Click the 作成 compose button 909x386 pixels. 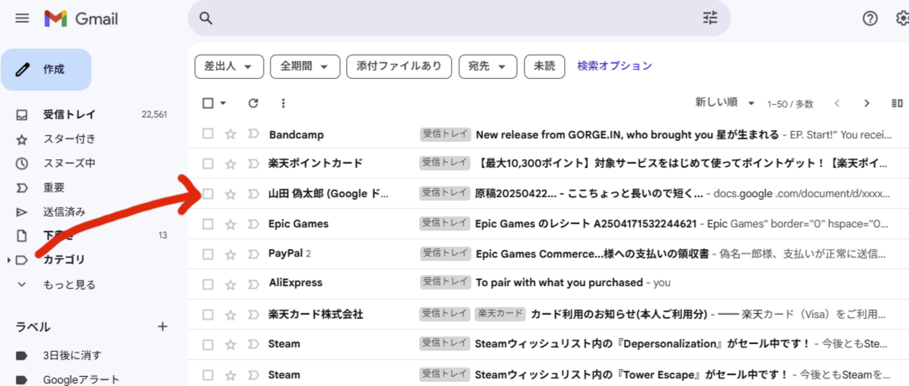(x=46, y=69)
